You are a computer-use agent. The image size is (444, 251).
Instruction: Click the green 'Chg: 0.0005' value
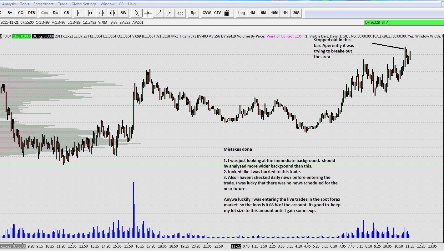pos(22,36)
